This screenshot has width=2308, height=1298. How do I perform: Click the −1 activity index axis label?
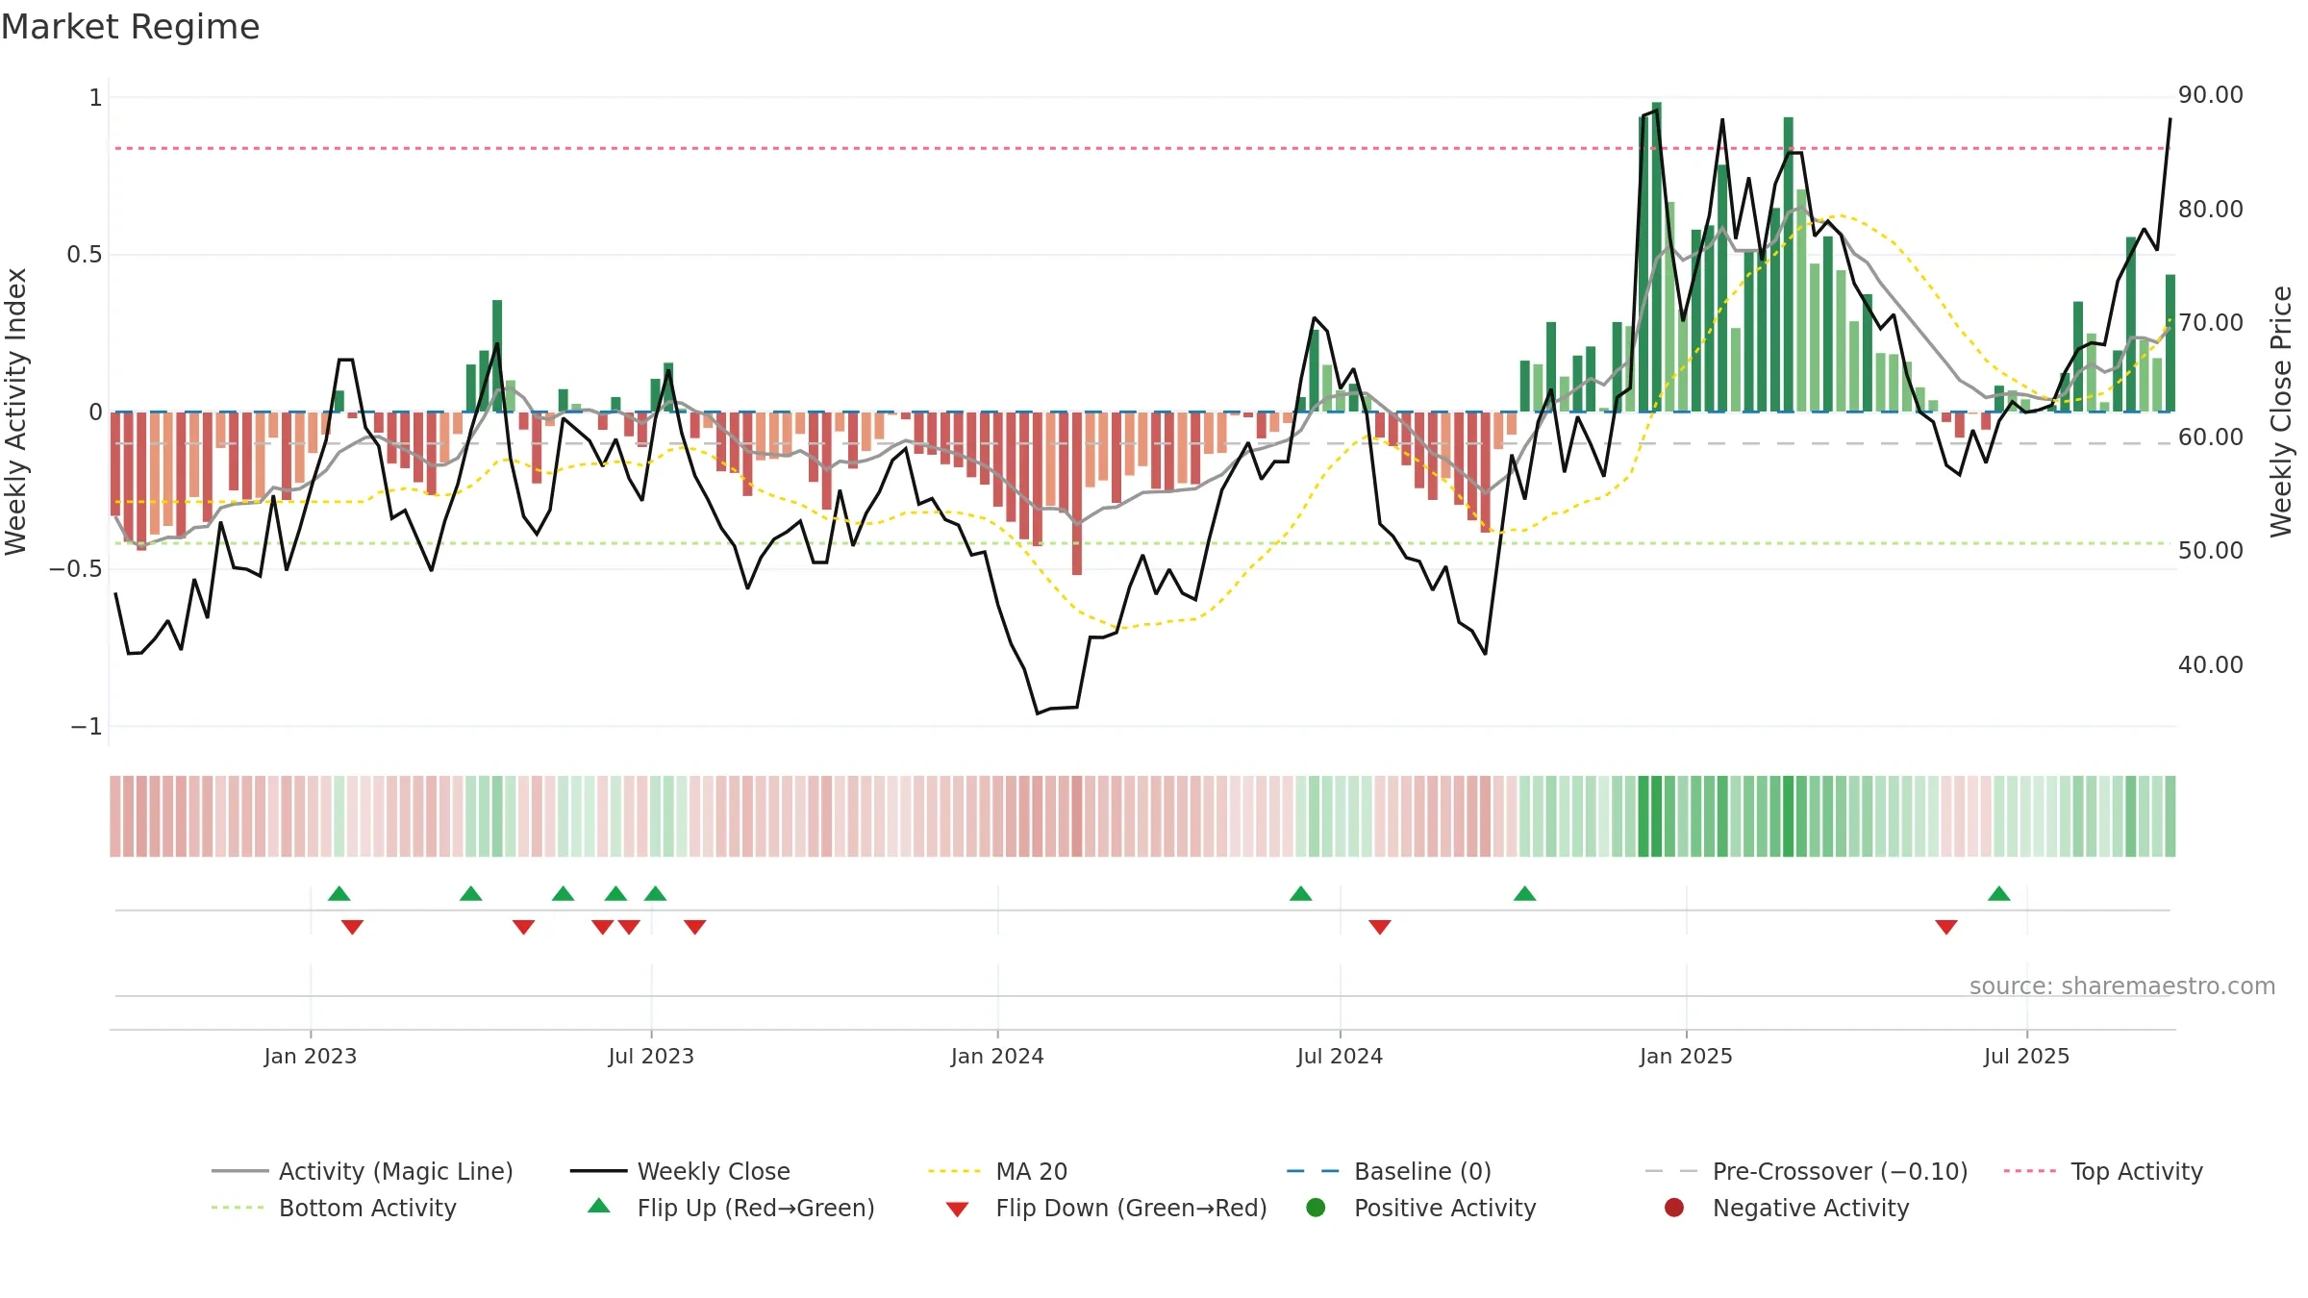[87, 726]
